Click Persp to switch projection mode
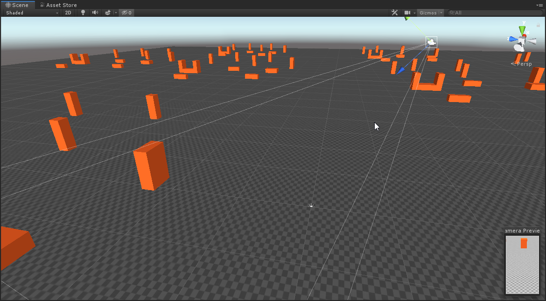The image size is (546, 301). [x=524, y=64]
